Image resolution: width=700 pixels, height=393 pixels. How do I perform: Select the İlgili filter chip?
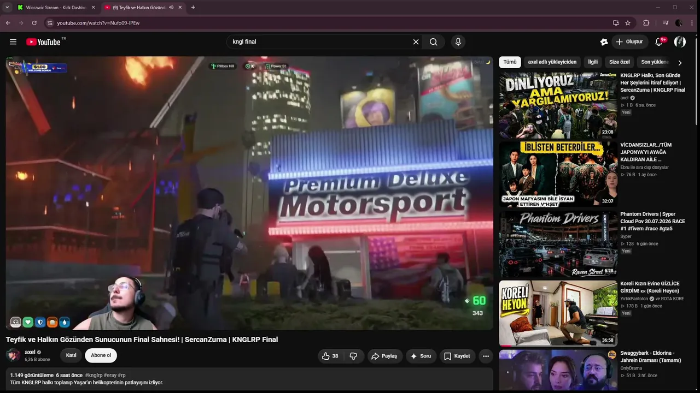[x=593, y=62]
